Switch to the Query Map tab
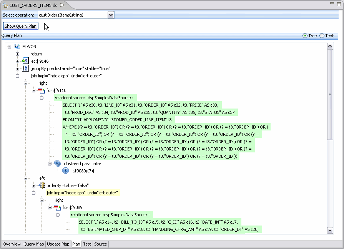This screenshot has height=249, width=344. coord(33,244)
